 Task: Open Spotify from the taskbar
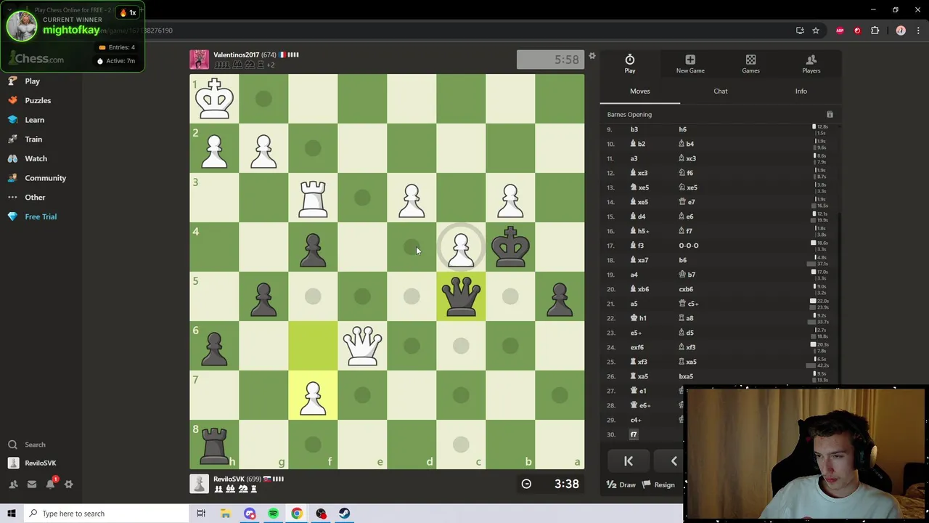tap(273, 514)
